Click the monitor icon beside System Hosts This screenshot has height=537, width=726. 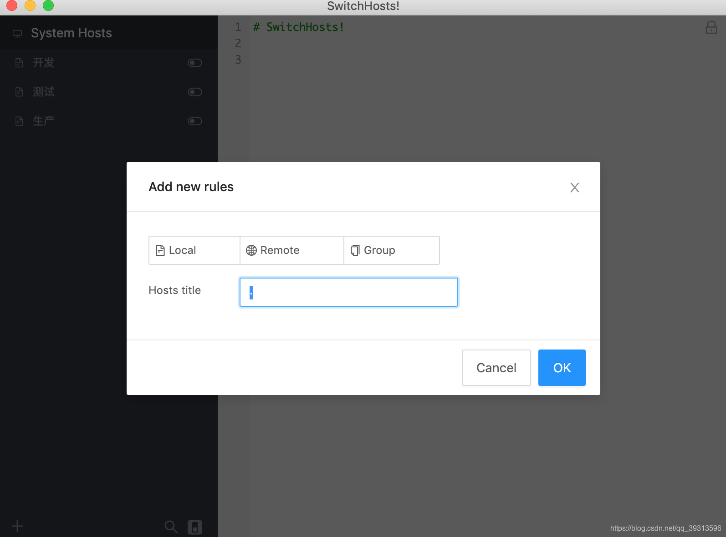(17, 33)
